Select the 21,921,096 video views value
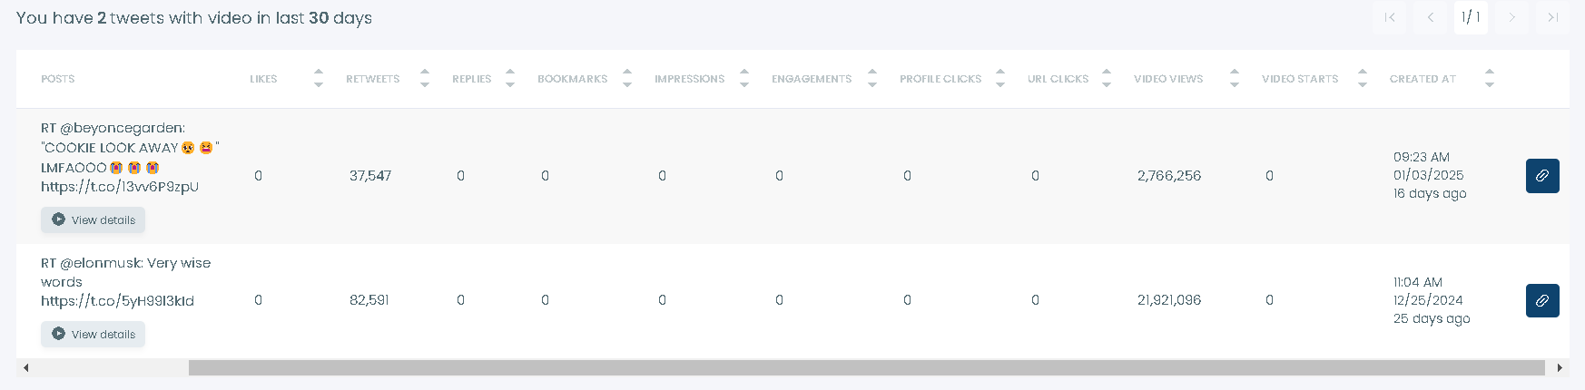The height and width of the screenshot is (390, 1585). 1169,300
